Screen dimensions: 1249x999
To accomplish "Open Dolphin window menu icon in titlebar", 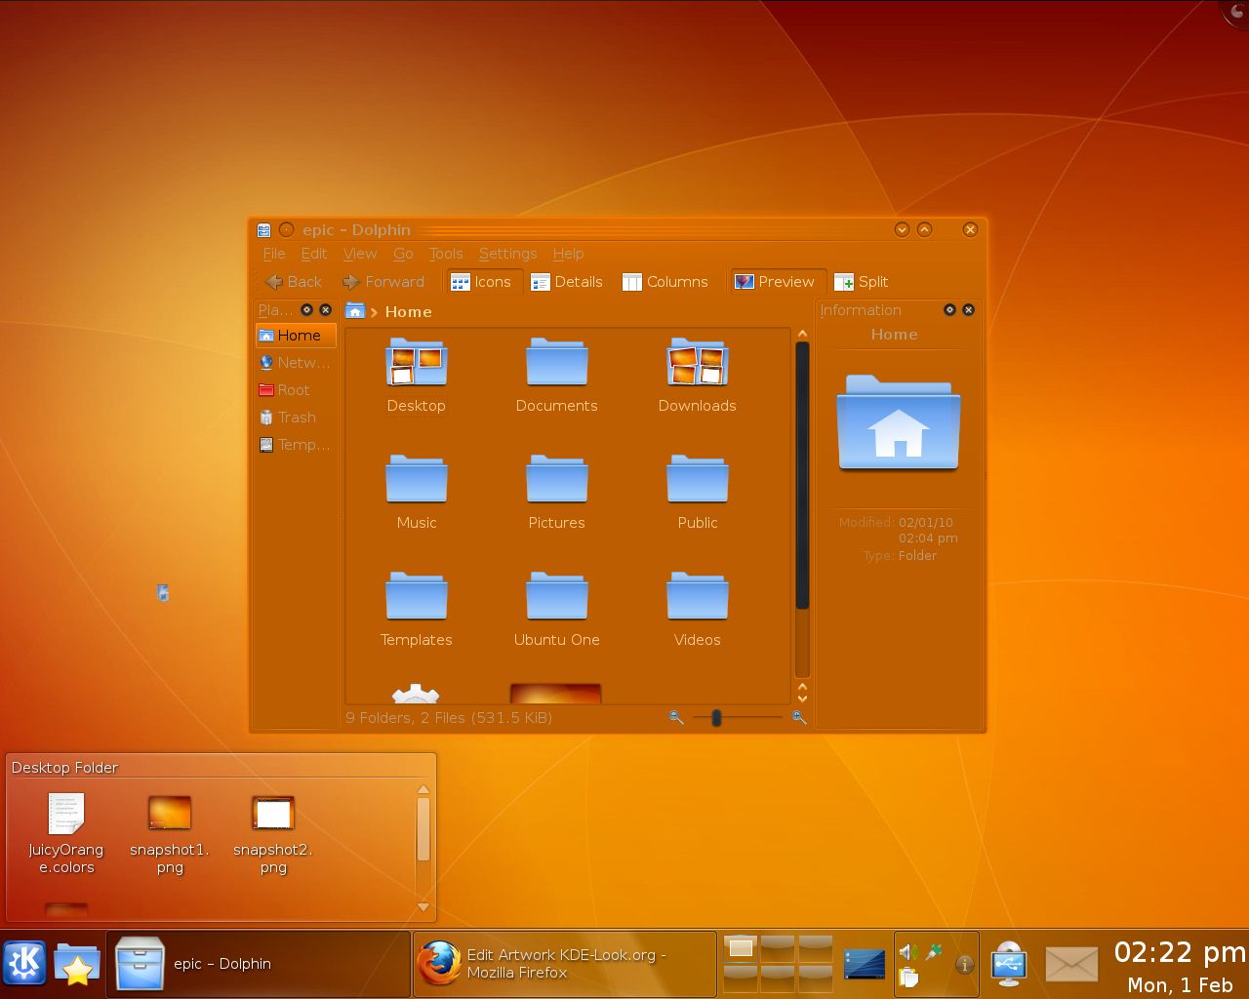I will pos(263,230).
